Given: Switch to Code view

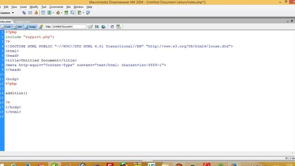Looking at the screenshot, I should click(x=6, y=27).
